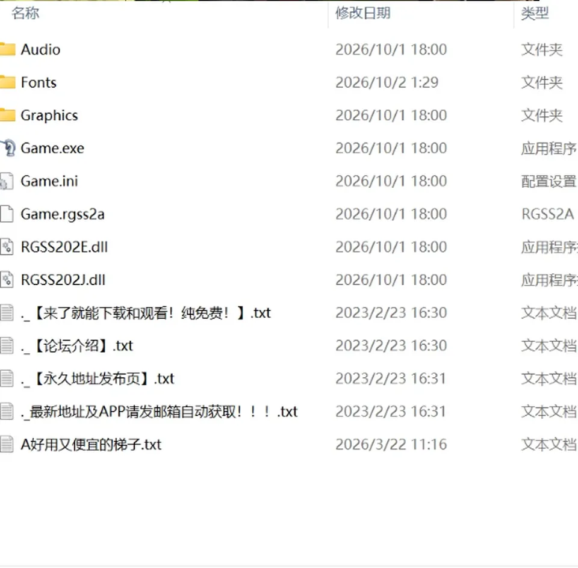Click the RGSS202J.dll file icon
Screen dimensions: 578x568
point(7,280)
